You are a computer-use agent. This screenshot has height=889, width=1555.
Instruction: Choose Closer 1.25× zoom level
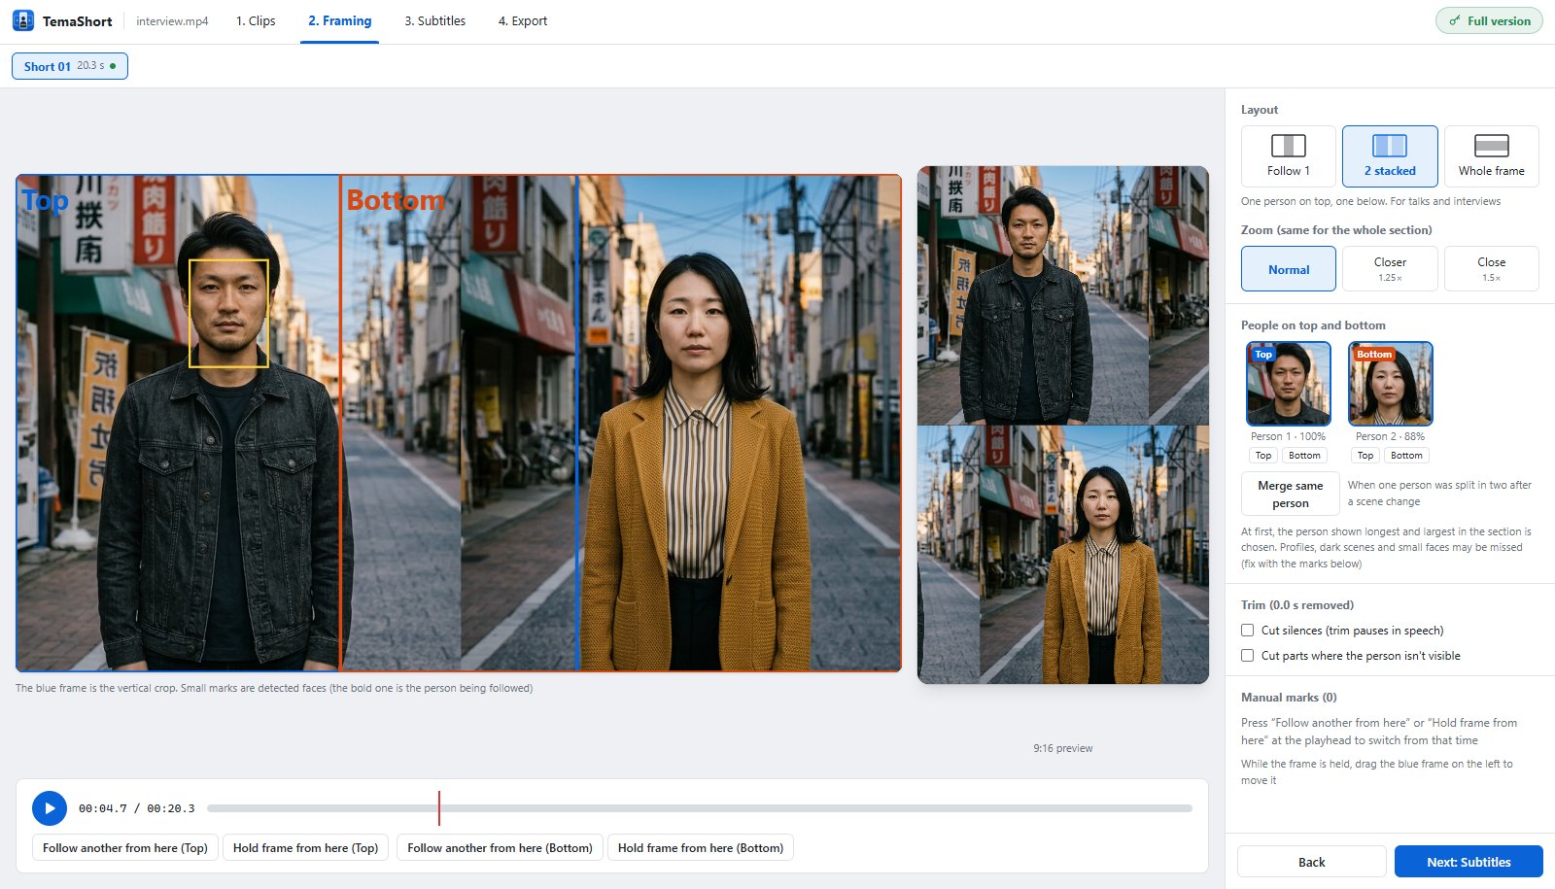point(1390,269)
